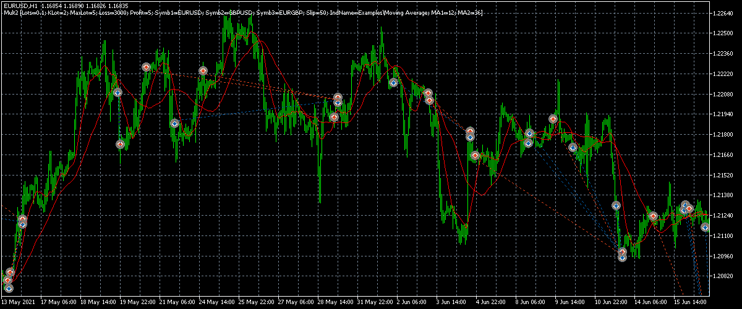The image size is (742, 309).
Task: Click price label 1.21240
Action: pos(723,216)
